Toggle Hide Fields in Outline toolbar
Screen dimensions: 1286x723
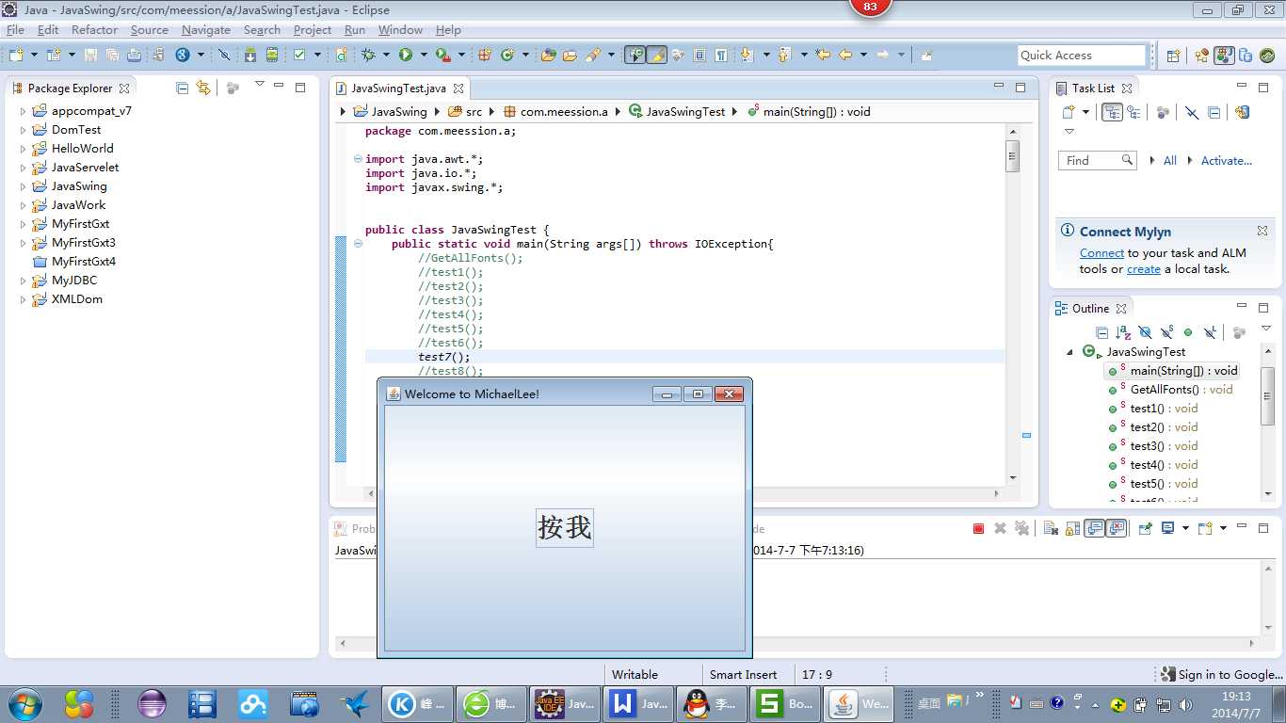[x=1145, y=332]
